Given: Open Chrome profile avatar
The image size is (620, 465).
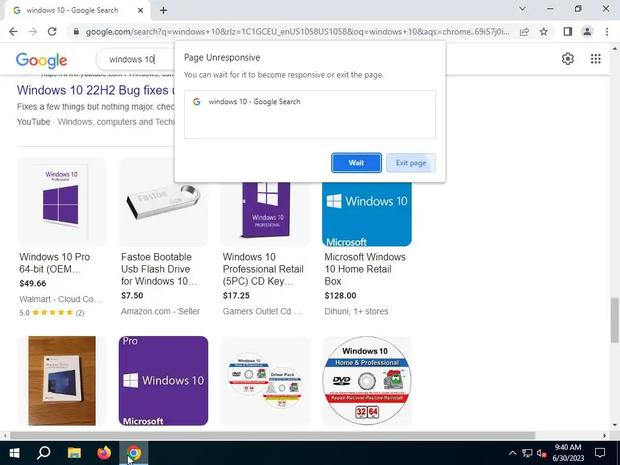Looking at the screenshot, I should (x=587, y=31).
